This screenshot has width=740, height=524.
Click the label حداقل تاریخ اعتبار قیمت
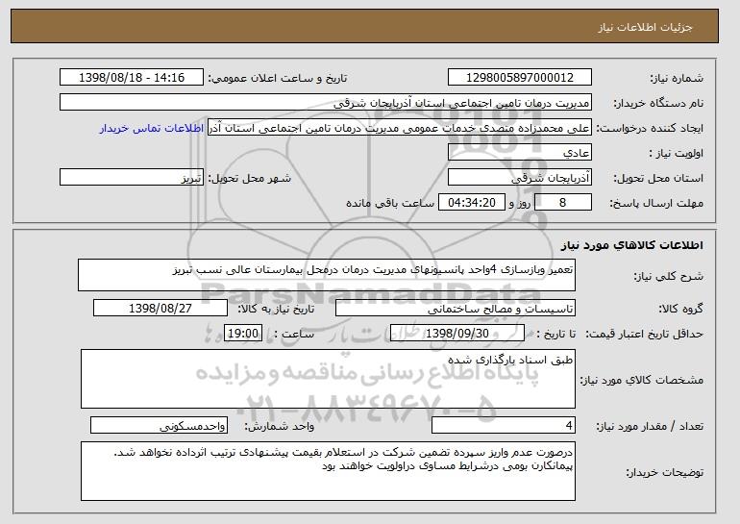tap(645, 335)
